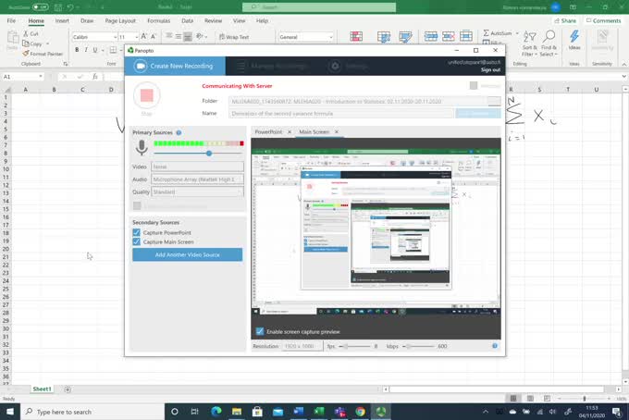Open the Formulas ribbon tab

pyautogui.click(x=158, y=20)
